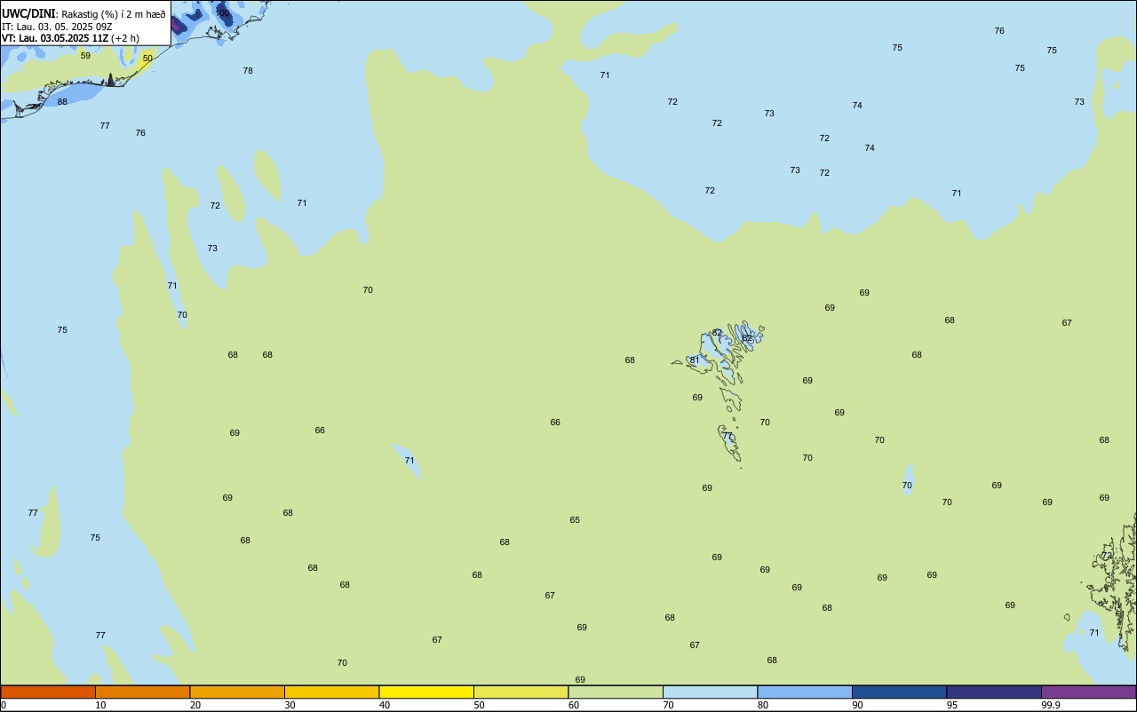This screenshot has width=1137, height=712.
Task: Click the legend scale label '20'
Action: click(x=195, y=705)
